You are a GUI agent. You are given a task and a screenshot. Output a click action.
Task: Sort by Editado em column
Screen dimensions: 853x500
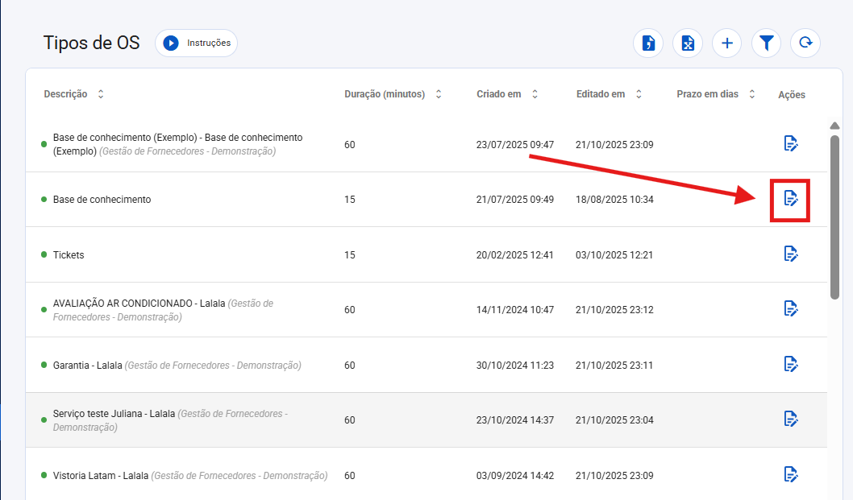(x=639, y=94)
